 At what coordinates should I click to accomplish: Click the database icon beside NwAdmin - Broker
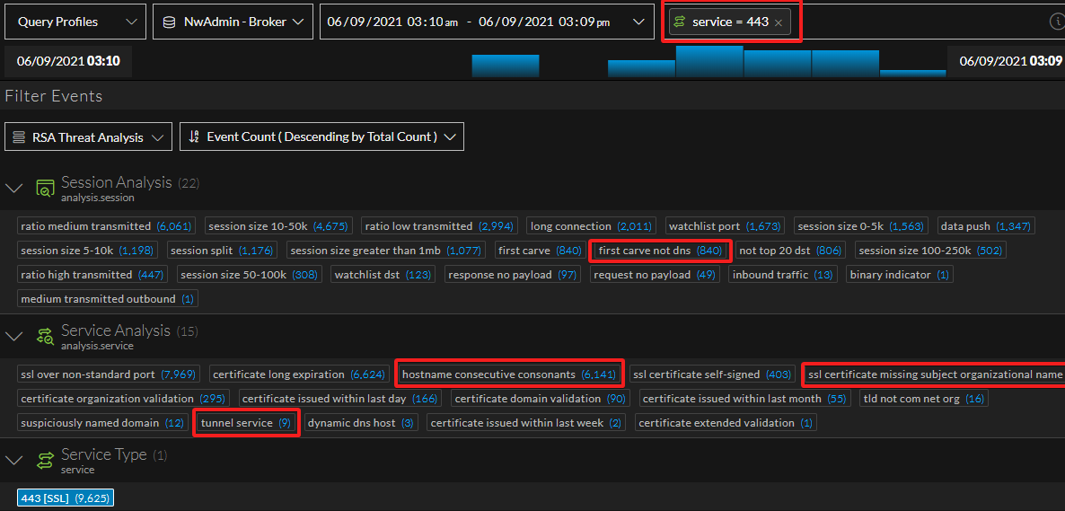[x=170, y=22]
